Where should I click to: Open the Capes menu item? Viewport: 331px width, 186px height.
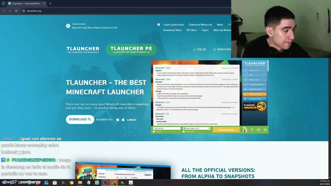tap(205, 30)
